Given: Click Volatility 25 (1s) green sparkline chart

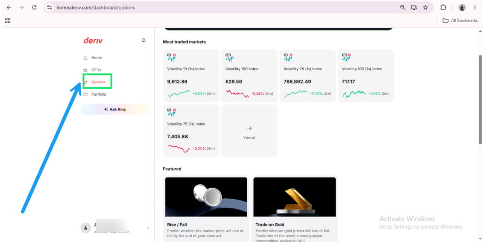Looking at the screenshot, I should 295,93.
